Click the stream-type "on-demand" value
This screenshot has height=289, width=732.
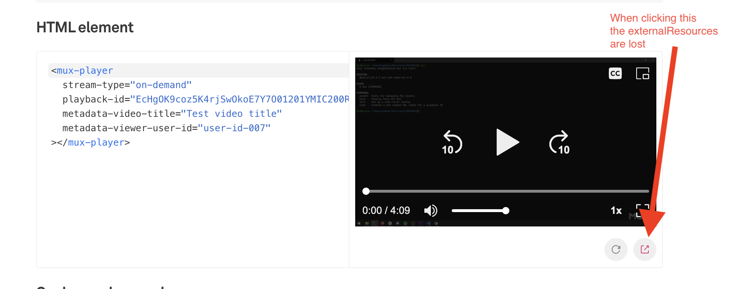click(161, 85)
